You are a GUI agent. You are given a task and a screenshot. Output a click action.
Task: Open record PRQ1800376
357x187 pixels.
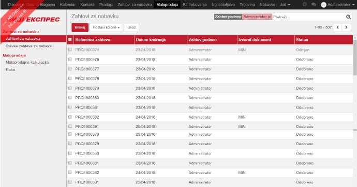click(87, 60)
